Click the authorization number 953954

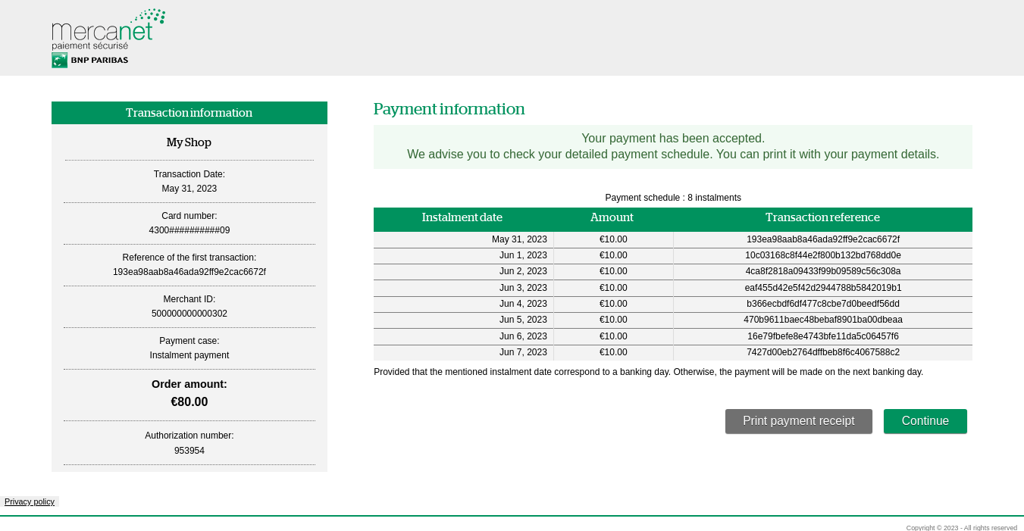coord(189,450)
